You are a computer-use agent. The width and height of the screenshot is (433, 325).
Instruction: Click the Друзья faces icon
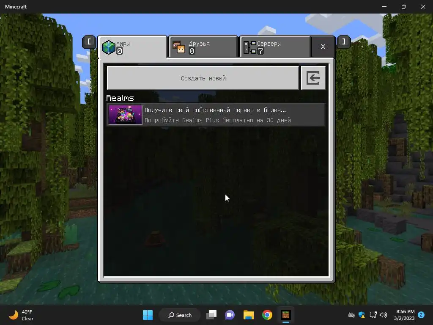click(x=179, y=47)
